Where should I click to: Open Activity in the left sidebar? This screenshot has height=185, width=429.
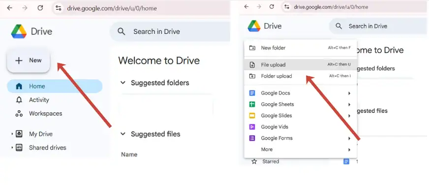click(x=39, y=100)
